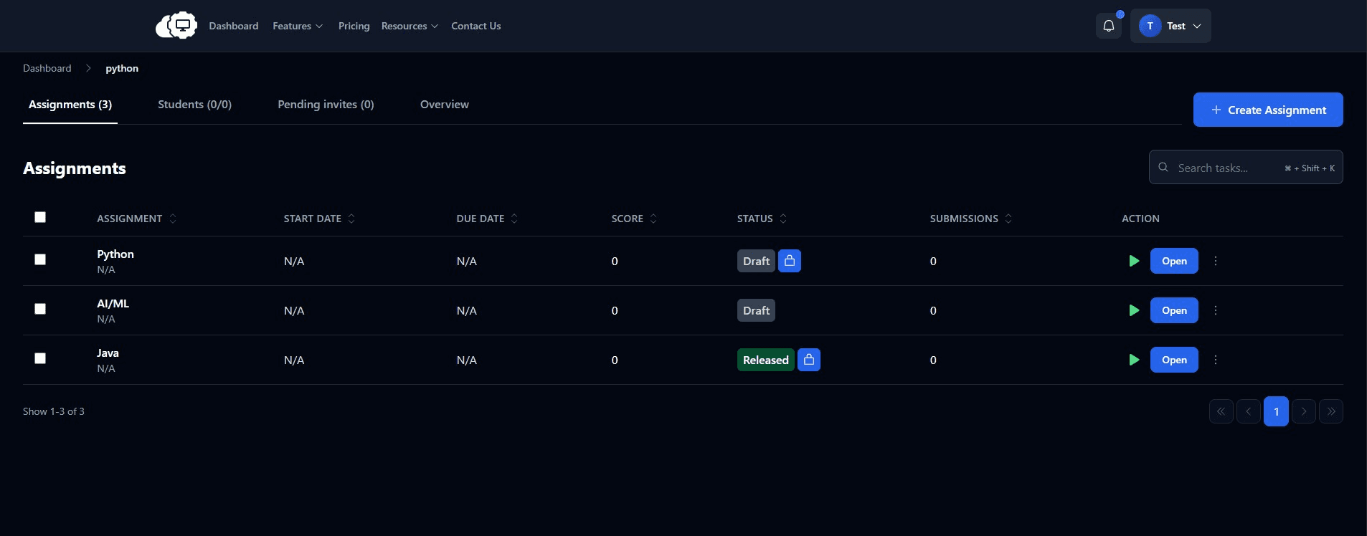Image resolution: width=1367 pixels, height=536 pixels.
Task: Sort by the Submissions column
Action: coord(1008,219)
